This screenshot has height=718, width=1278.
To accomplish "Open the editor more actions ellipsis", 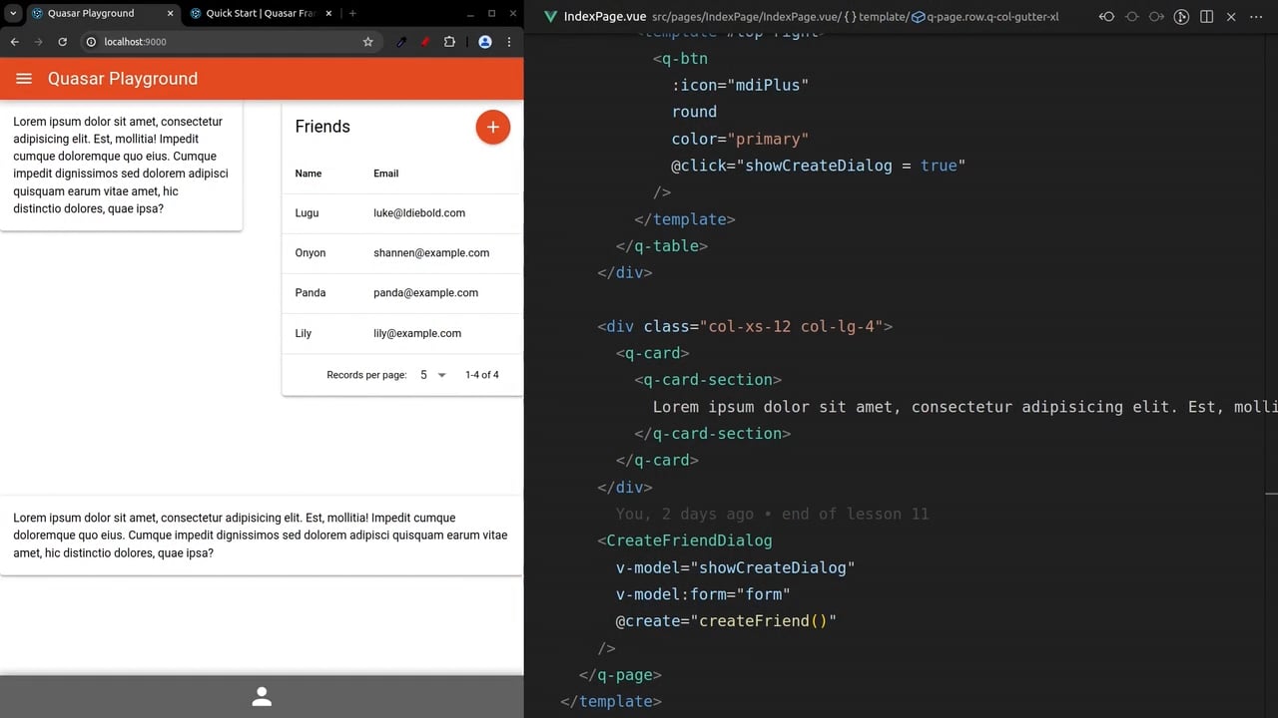I will pyautogui.click(x=1256, y=17).
